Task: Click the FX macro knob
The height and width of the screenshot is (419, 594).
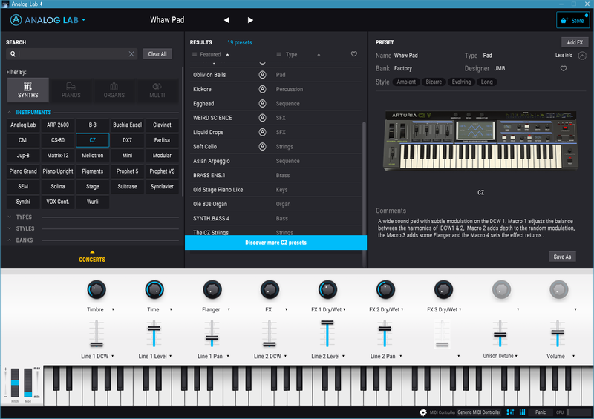Action: point(270,290)
